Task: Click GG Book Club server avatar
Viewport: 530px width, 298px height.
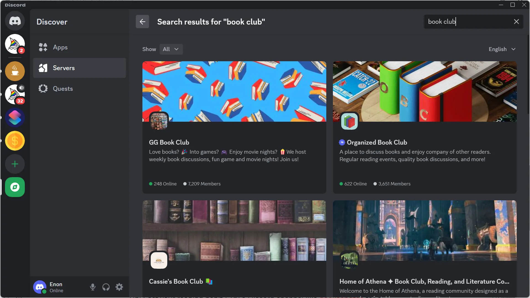Action: click(x=159, y=121)
